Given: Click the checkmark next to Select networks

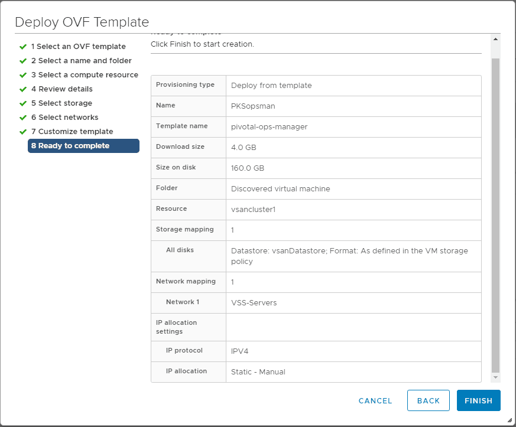Looking at the screenshot, I should tap(23, 118).
